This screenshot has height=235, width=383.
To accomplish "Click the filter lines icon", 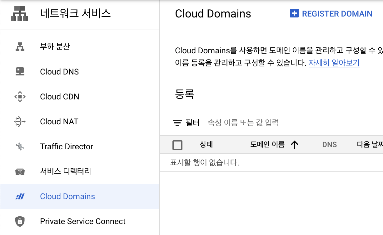I will point(177,123).
